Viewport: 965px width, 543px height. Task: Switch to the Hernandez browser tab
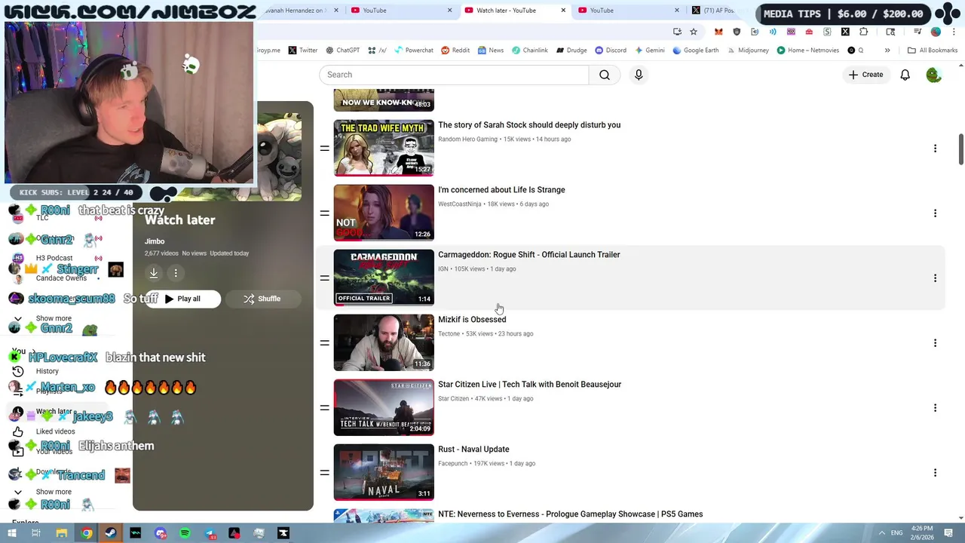tap(294, 11)
